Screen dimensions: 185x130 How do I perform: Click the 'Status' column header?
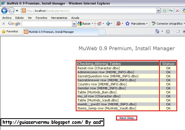click(x=168, y=64)
